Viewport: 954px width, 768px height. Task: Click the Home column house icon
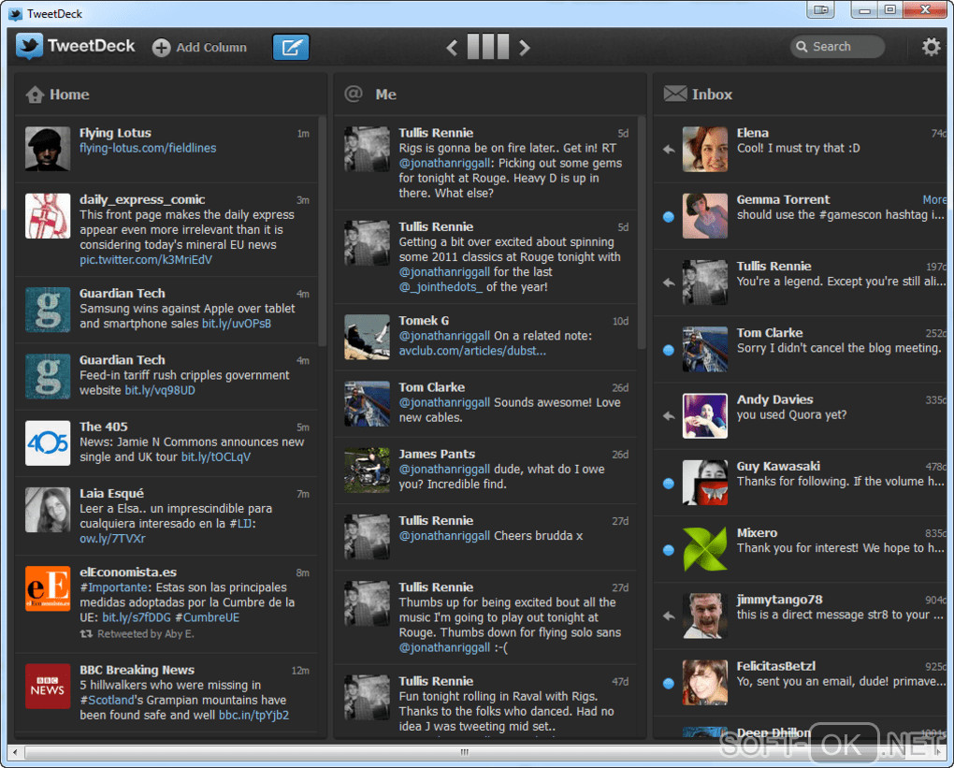coord(35,94)
